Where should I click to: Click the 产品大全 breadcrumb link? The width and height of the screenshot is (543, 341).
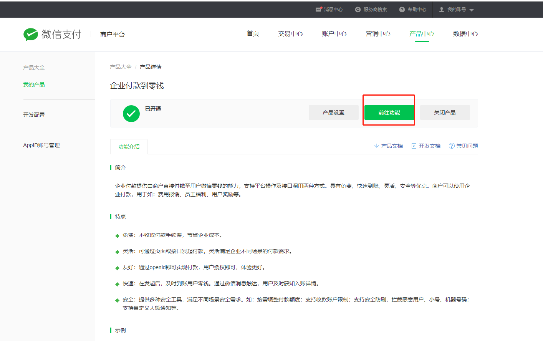[121, 67]
